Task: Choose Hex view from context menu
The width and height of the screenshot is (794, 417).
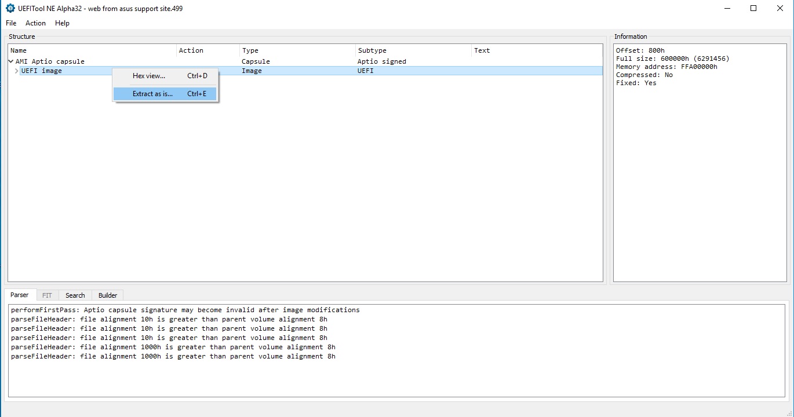Action: point(165,76)
